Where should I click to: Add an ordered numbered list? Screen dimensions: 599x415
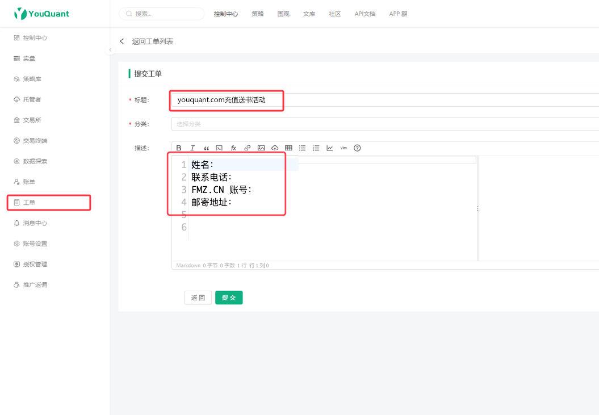coord(316,148)
